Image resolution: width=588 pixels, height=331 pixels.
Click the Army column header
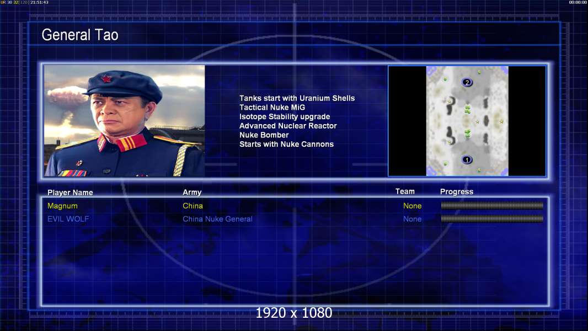192,193
